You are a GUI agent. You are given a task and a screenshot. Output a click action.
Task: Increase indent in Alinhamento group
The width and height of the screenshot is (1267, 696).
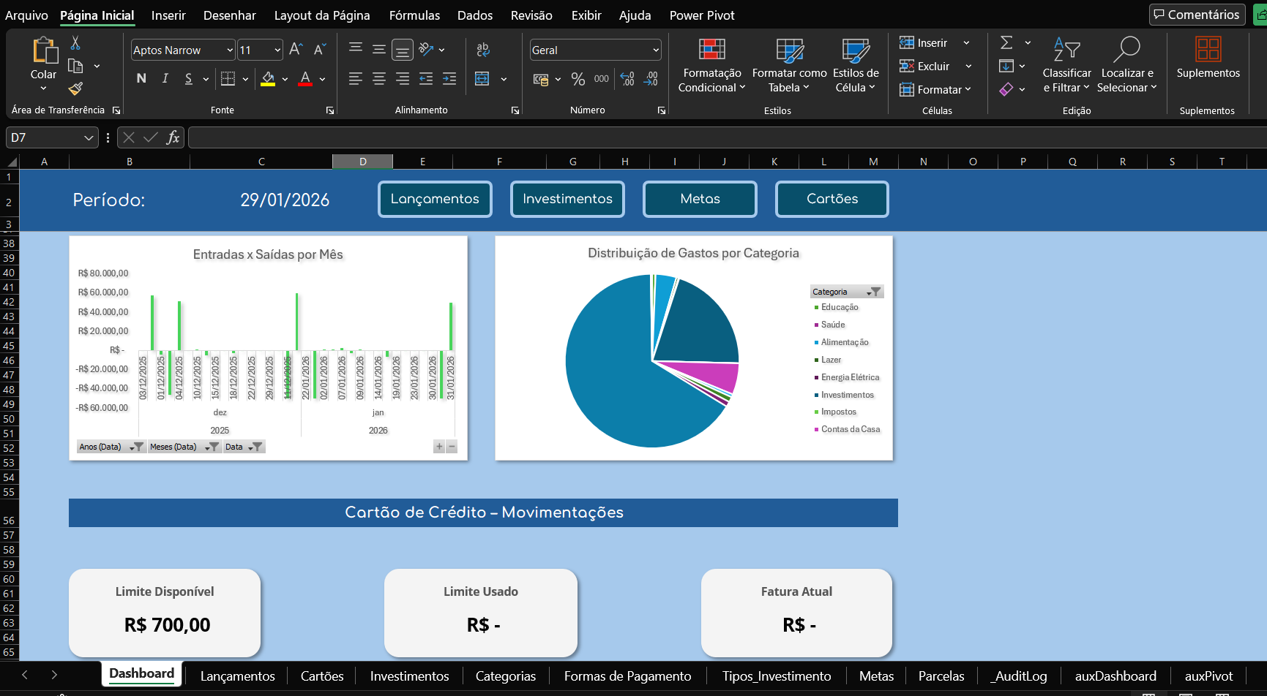[449, 79]
